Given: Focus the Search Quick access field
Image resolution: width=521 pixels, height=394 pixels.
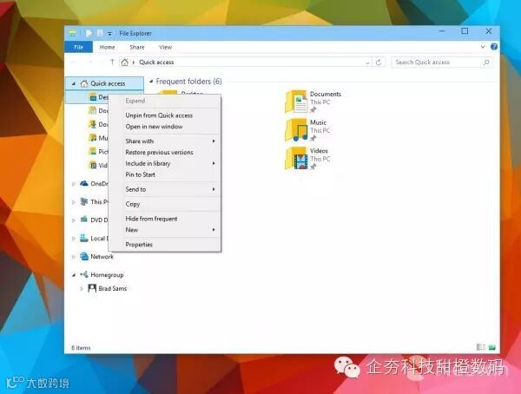Looking at the screenshot, I should pyautogui.click(x=442, y=62).
